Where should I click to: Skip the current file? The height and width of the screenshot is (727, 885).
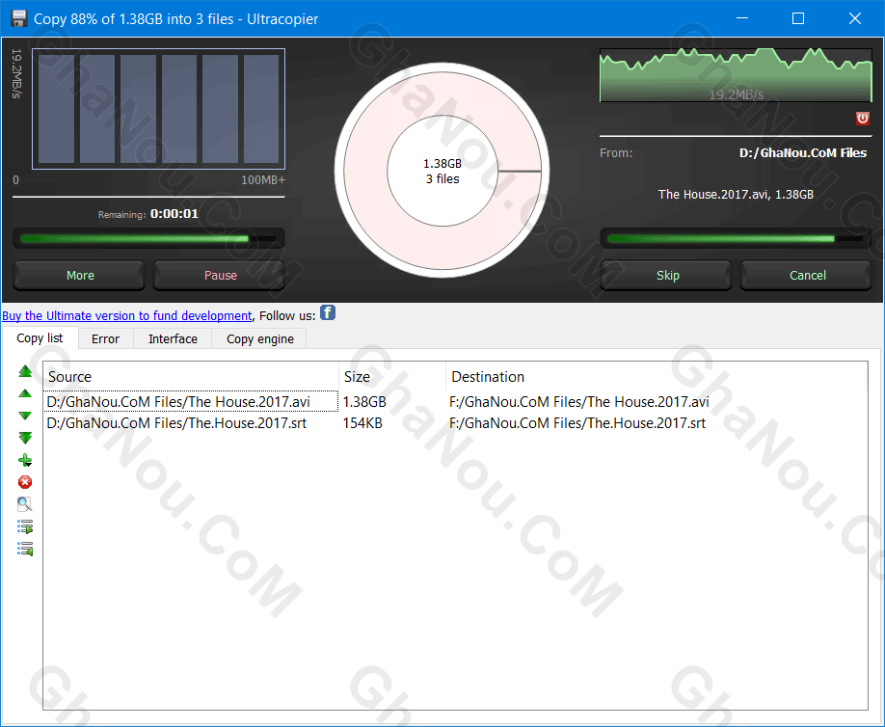pos(666,276)
